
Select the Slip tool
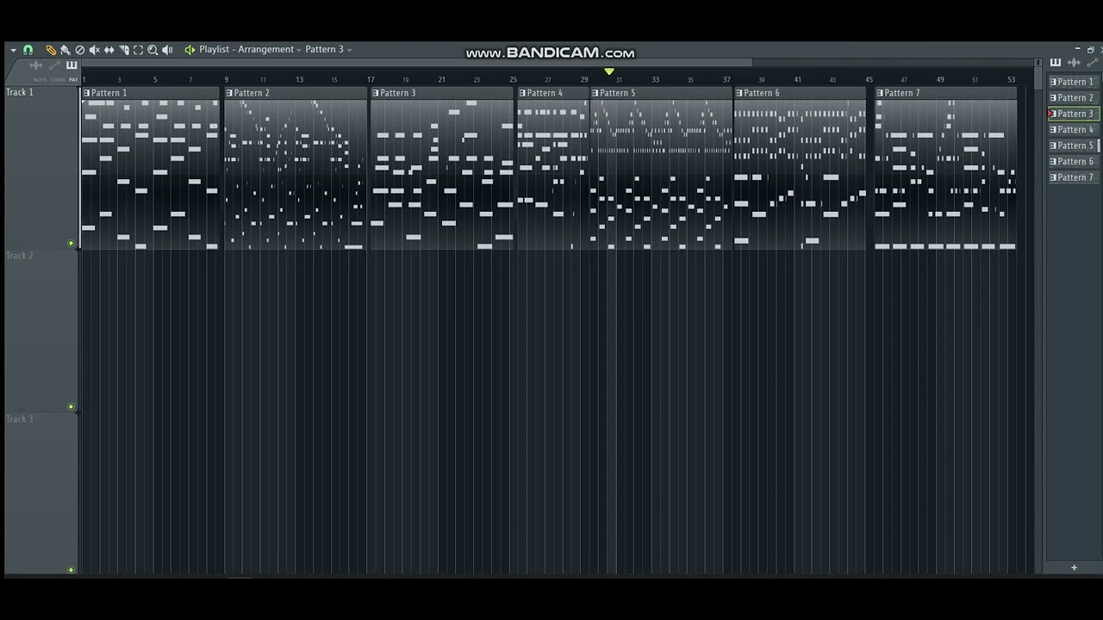[109, 50]
